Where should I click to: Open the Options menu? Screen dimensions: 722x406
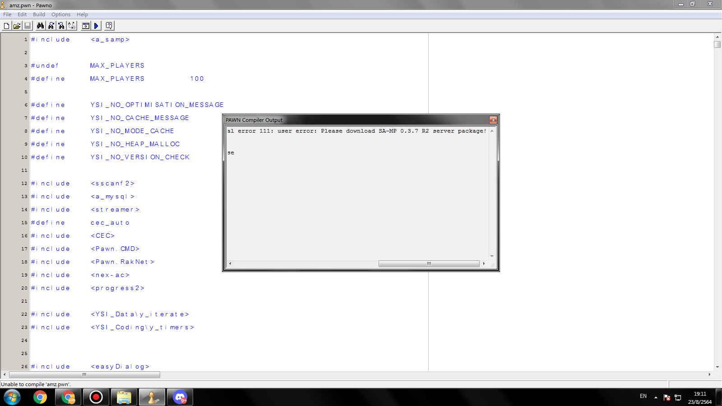61,14
